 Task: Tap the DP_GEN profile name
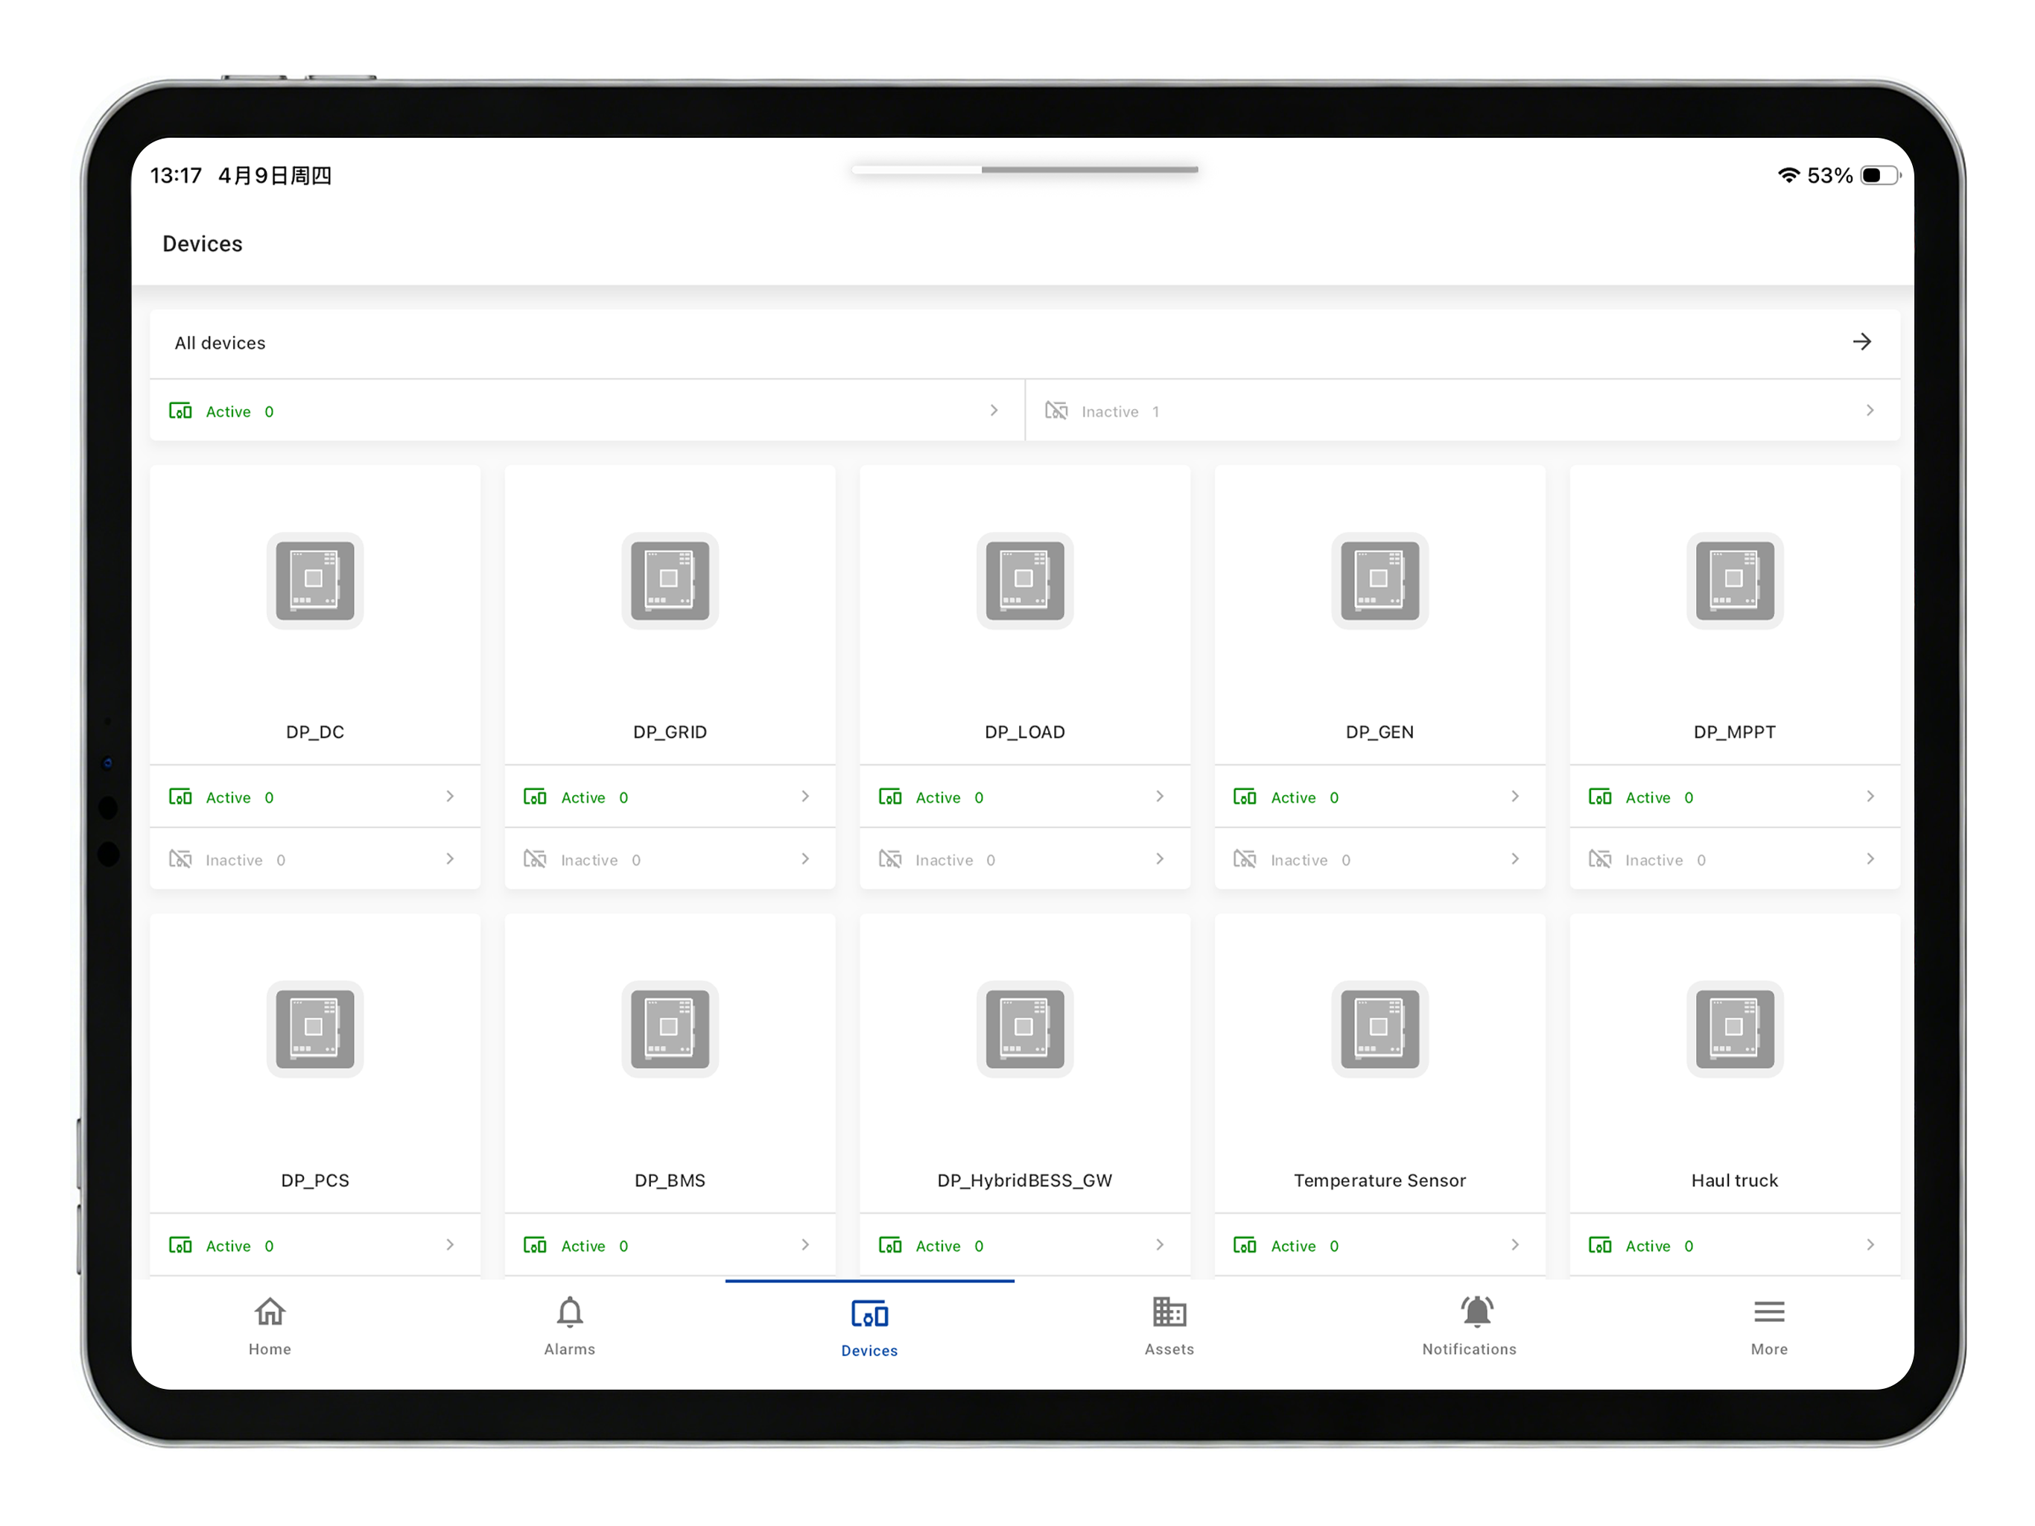click(x=1379, y=732)
